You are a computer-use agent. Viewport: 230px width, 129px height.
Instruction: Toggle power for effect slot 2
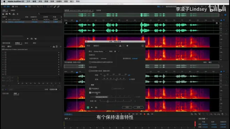(x=6, y=55)
